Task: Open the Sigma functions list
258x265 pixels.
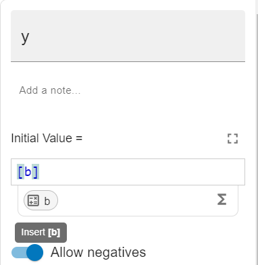Action: pos(222,200)
